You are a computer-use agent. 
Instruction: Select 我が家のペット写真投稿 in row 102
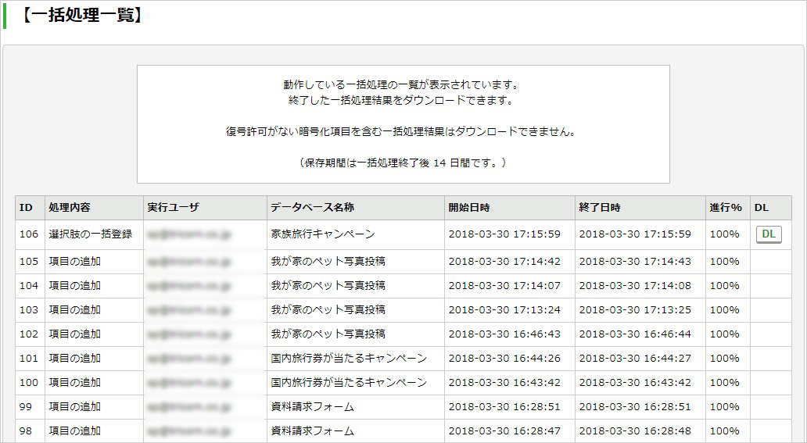(x=328, y=334)
